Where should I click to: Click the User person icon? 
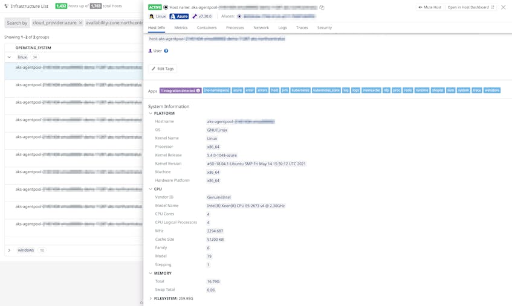coord(150,51)
